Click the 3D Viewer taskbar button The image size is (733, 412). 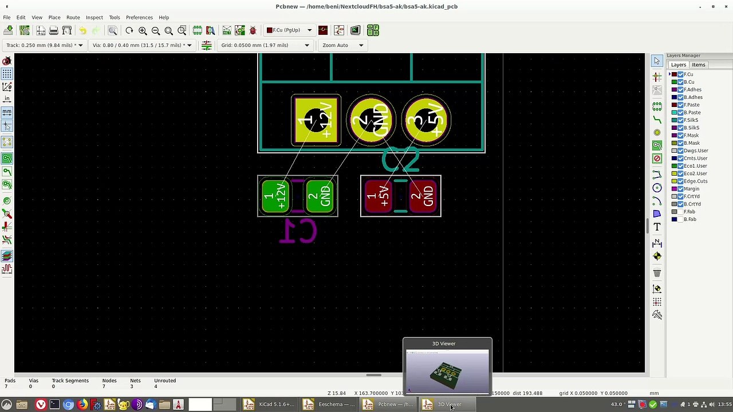(449, 405)
